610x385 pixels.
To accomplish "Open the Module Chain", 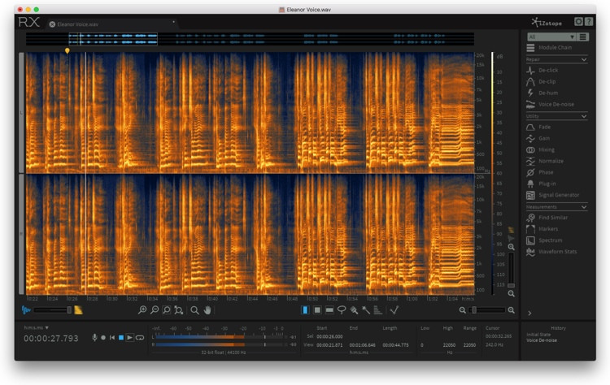I will tap(555, 49).
